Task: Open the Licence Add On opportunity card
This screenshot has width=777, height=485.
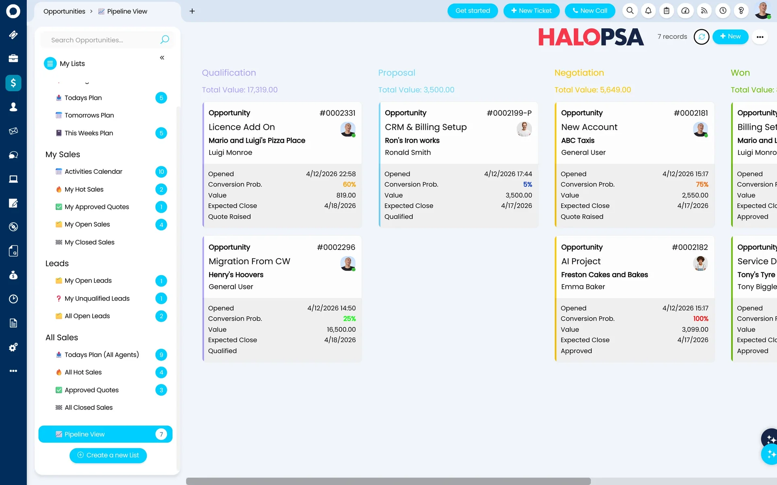Action: click(282, 164)
